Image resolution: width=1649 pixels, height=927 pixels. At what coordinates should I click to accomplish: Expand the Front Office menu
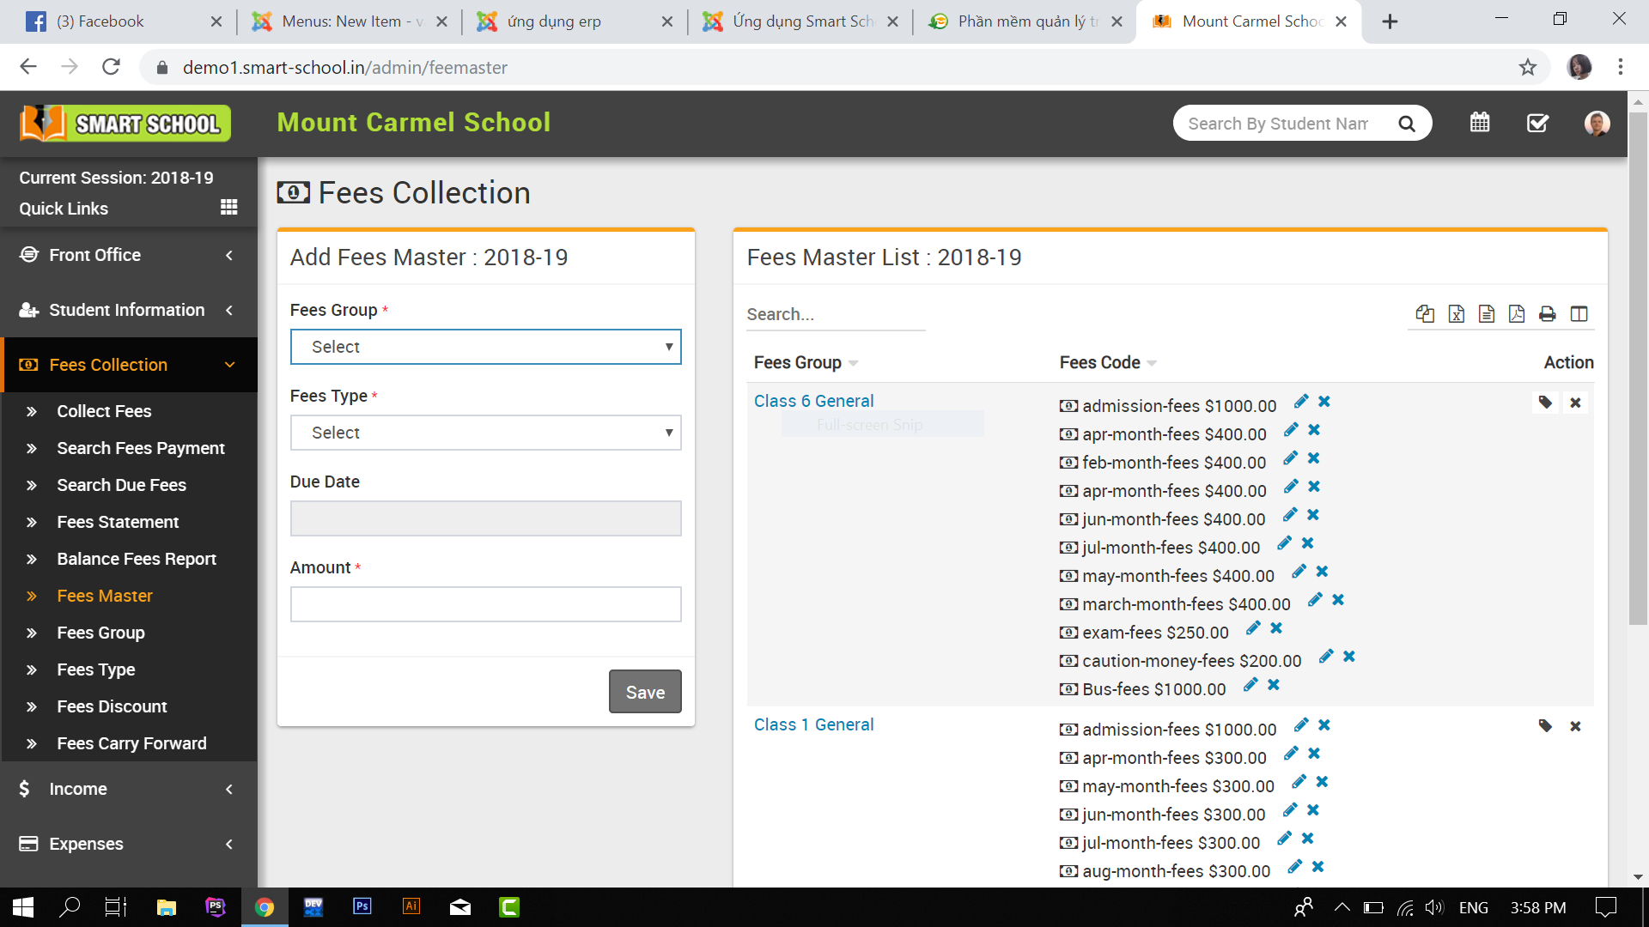point(129,255)
